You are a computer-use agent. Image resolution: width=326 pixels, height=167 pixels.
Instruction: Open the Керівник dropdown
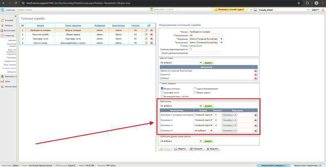[x=206, y=39]
